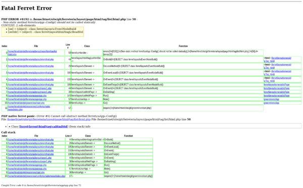
Task: Open trait.php link in Call stack row 0
Action: (31, 140)
